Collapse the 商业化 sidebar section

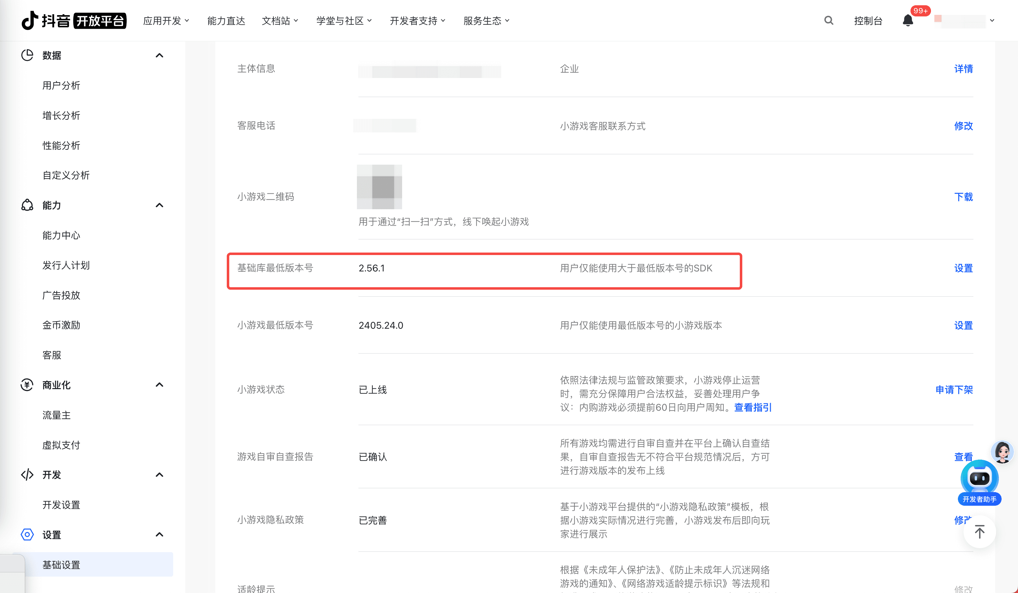pyautogui.click(x=160, y=385)
